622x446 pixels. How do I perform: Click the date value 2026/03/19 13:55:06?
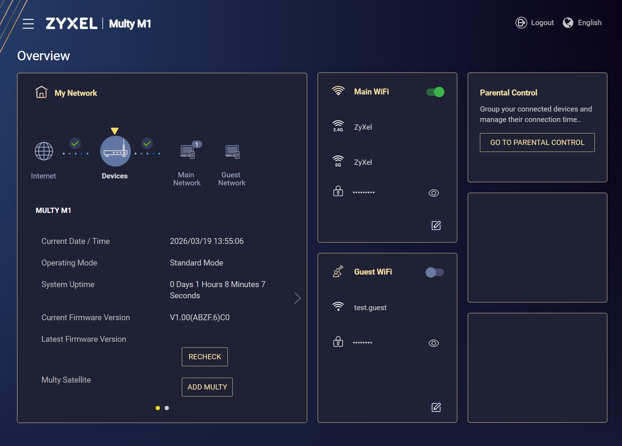pyautogui.click(x=207, y=241)
